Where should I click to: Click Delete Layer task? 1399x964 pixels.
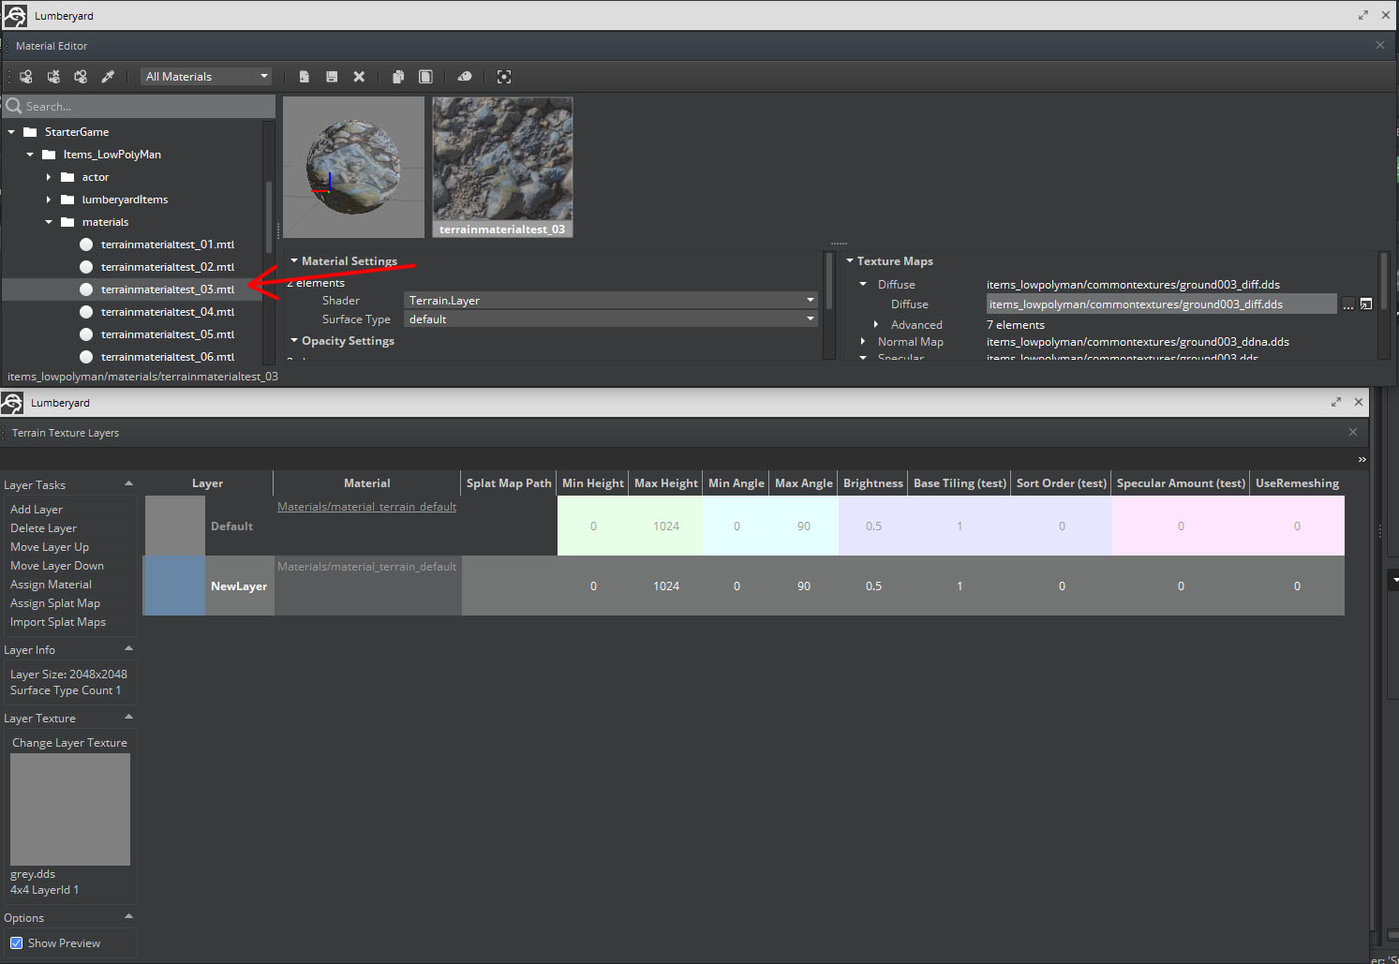pos(43,528)
